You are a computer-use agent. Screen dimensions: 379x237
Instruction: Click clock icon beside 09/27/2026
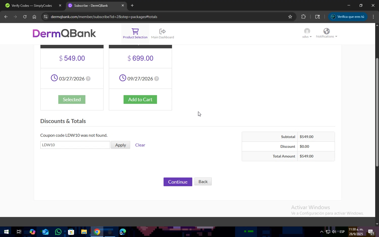point(123,78)
